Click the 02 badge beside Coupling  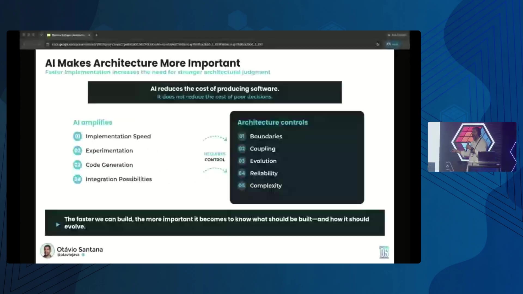click(x=242, y=149)
